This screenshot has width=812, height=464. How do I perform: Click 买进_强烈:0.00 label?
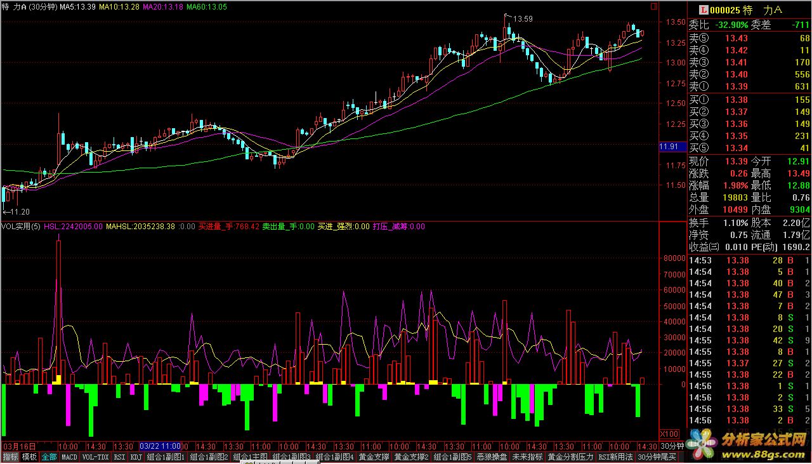click(343, 226)
